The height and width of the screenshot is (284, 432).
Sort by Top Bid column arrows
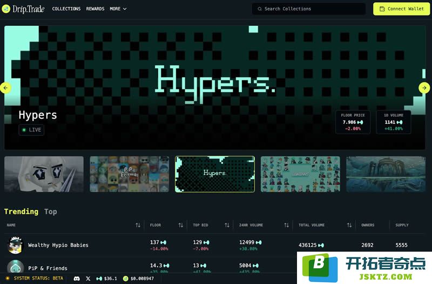tap(227, 225)
